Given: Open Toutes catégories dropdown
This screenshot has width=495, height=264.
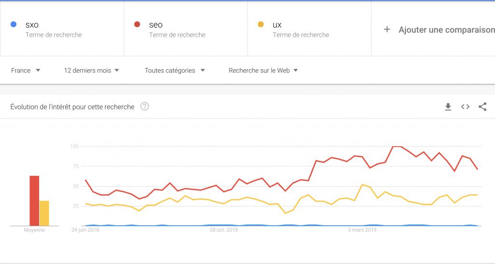Looking at the screenshot, I should click(175, 71).
